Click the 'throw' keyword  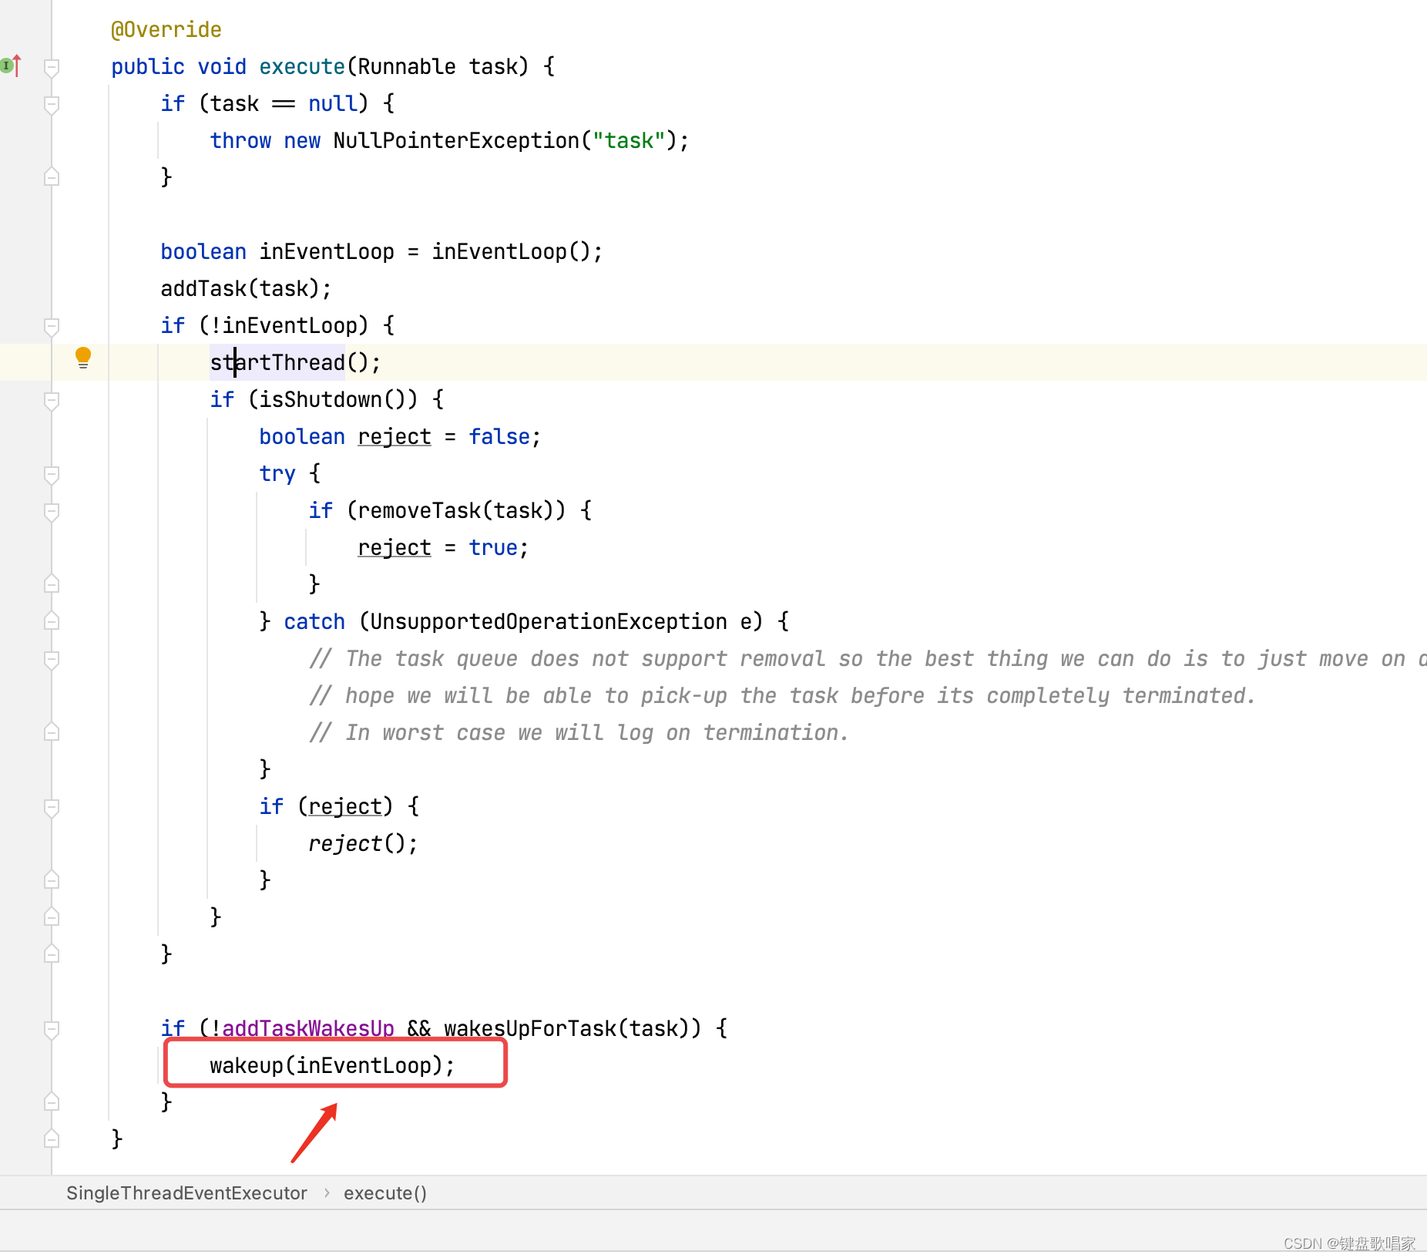click(240, 141)
